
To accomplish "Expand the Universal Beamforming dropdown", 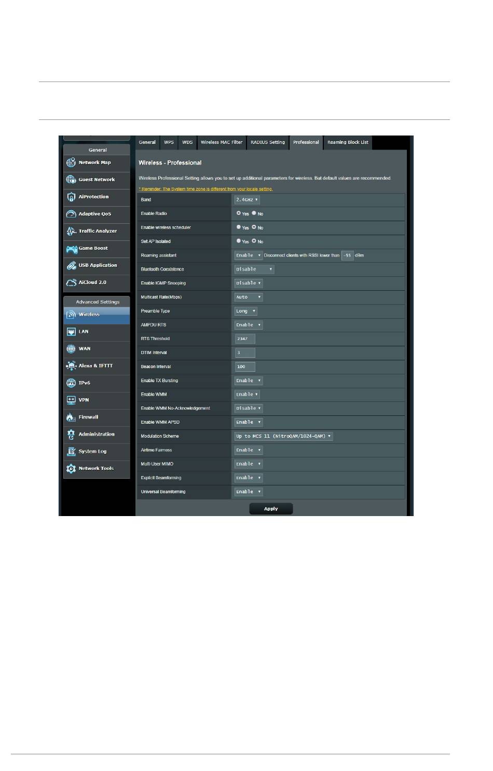I will pos(249,492).
